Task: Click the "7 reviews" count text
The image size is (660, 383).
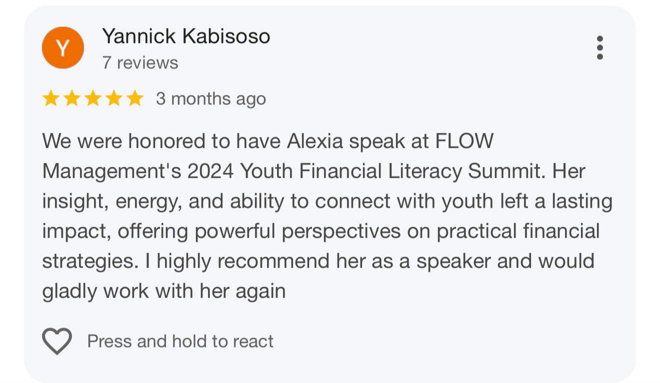Action: point(140,63)
